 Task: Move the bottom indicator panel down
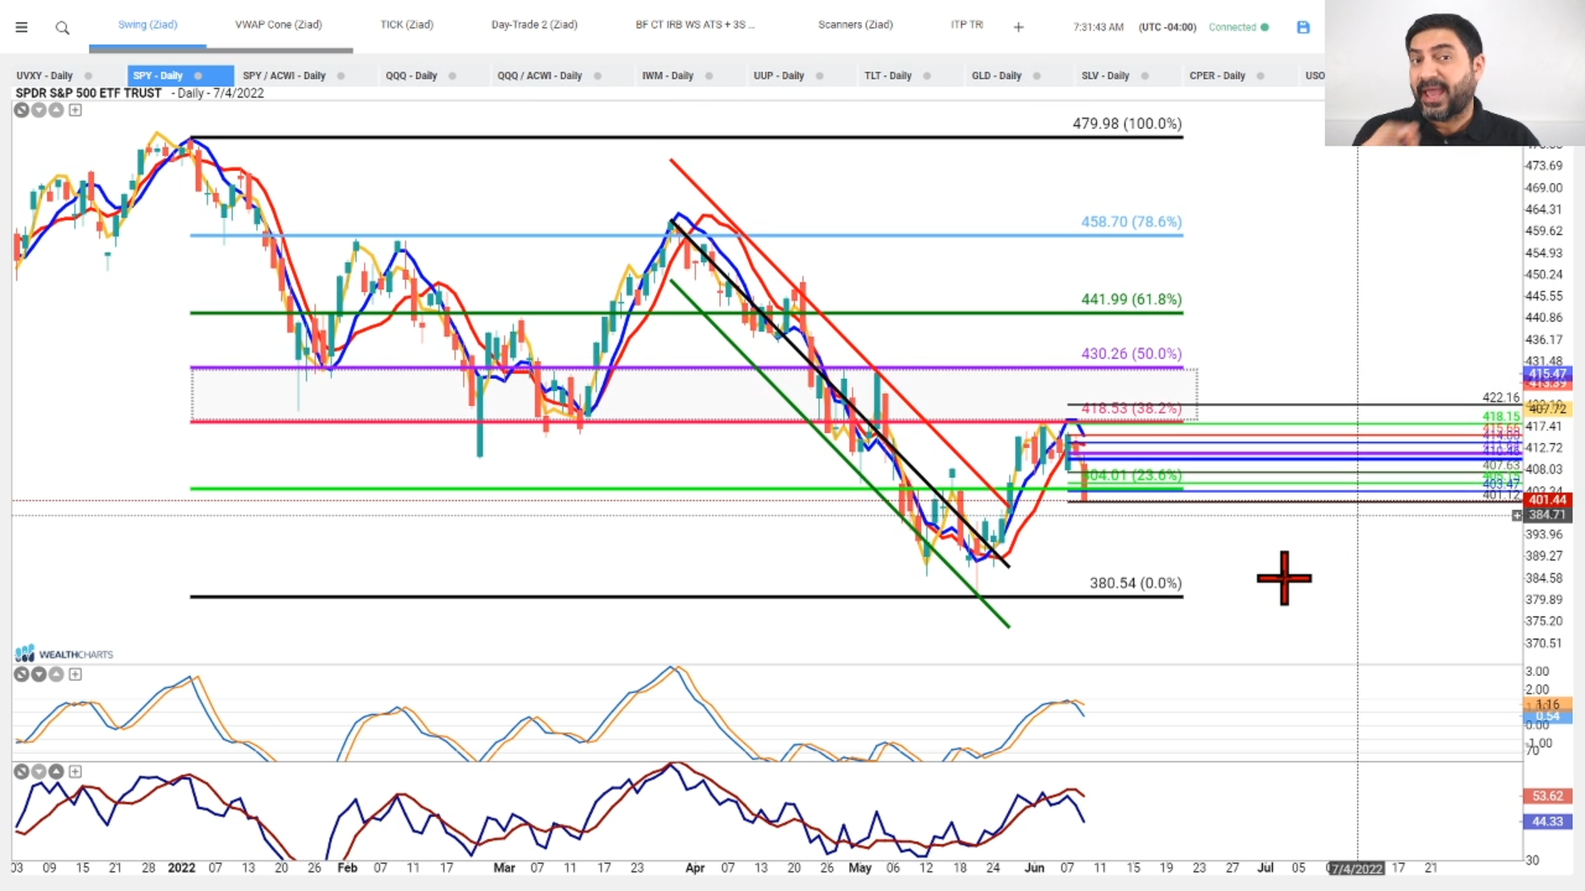[x=39, y=771]
